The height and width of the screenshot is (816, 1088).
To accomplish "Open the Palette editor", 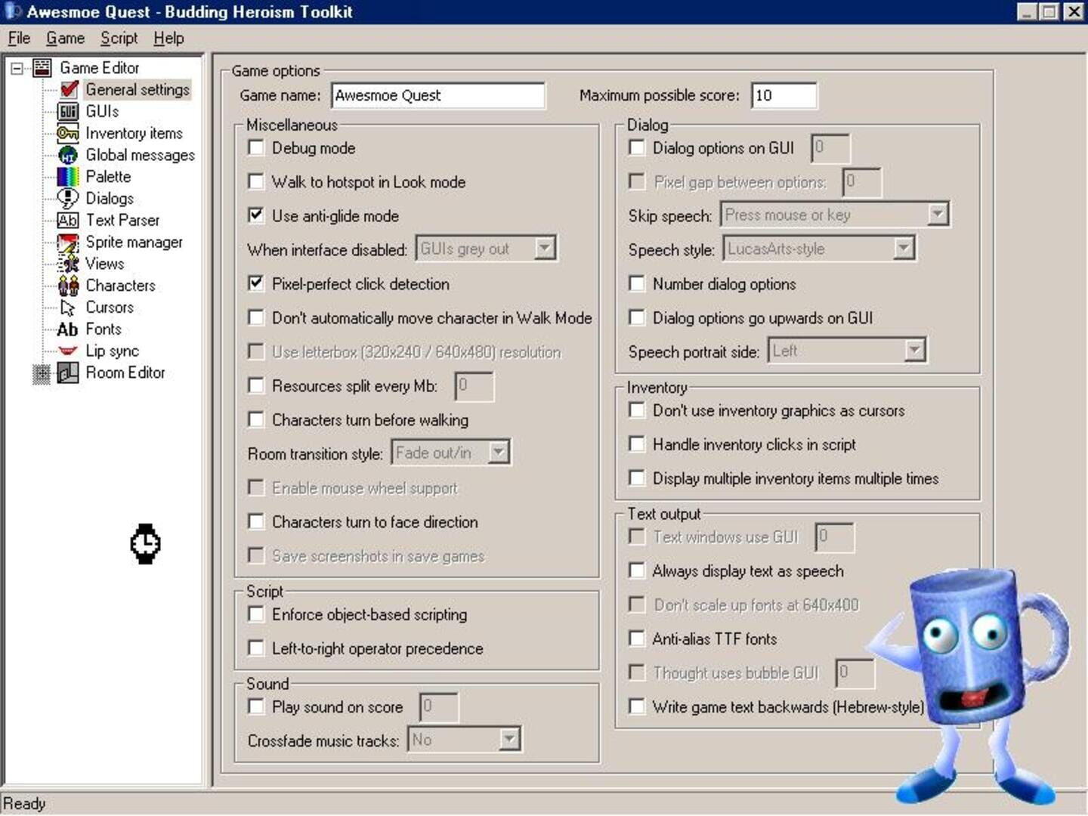I will click(109, 176).
